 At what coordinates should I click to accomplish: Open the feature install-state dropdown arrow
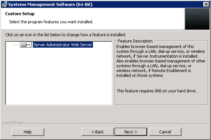[29, 45]
